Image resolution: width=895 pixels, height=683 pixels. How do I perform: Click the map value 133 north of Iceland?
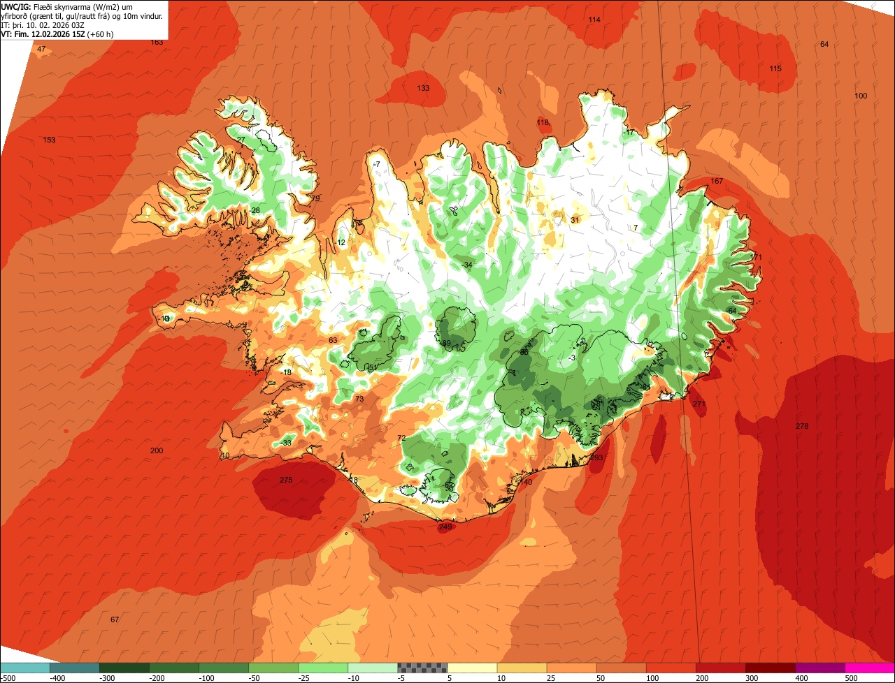point(423,88)
